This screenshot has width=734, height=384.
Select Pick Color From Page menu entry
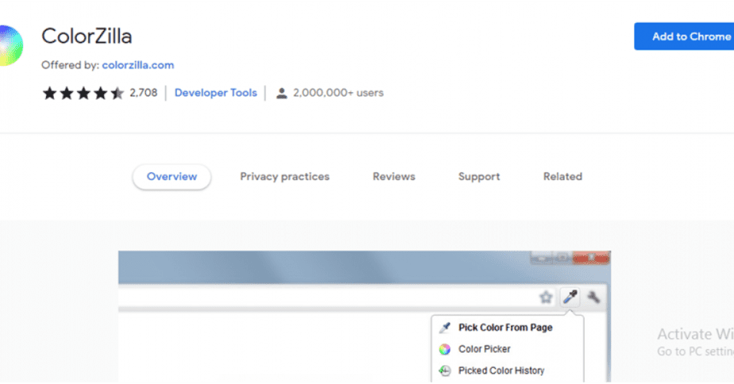click(508, 328)
